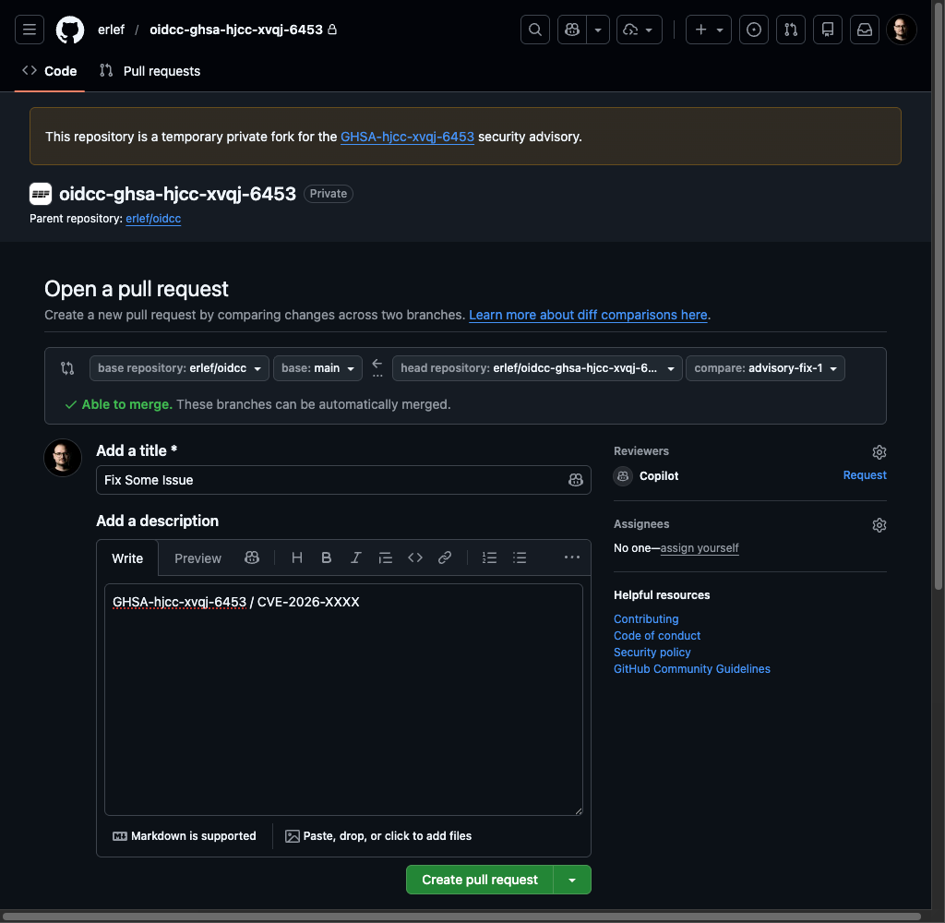Toggle italic formatting

[x=355, y=557]
